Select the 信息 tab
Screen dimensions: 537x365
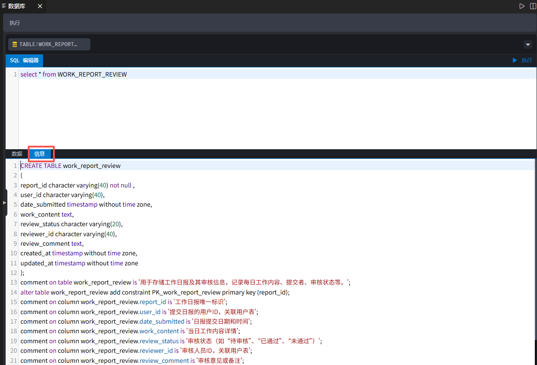pos(40,154)
